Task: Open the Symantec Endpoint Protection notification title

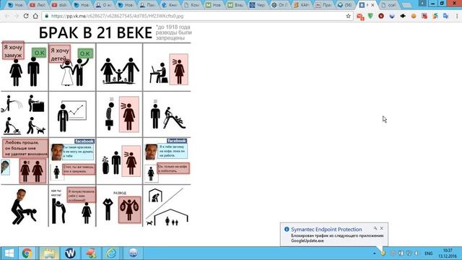Action: click(326, 230)
